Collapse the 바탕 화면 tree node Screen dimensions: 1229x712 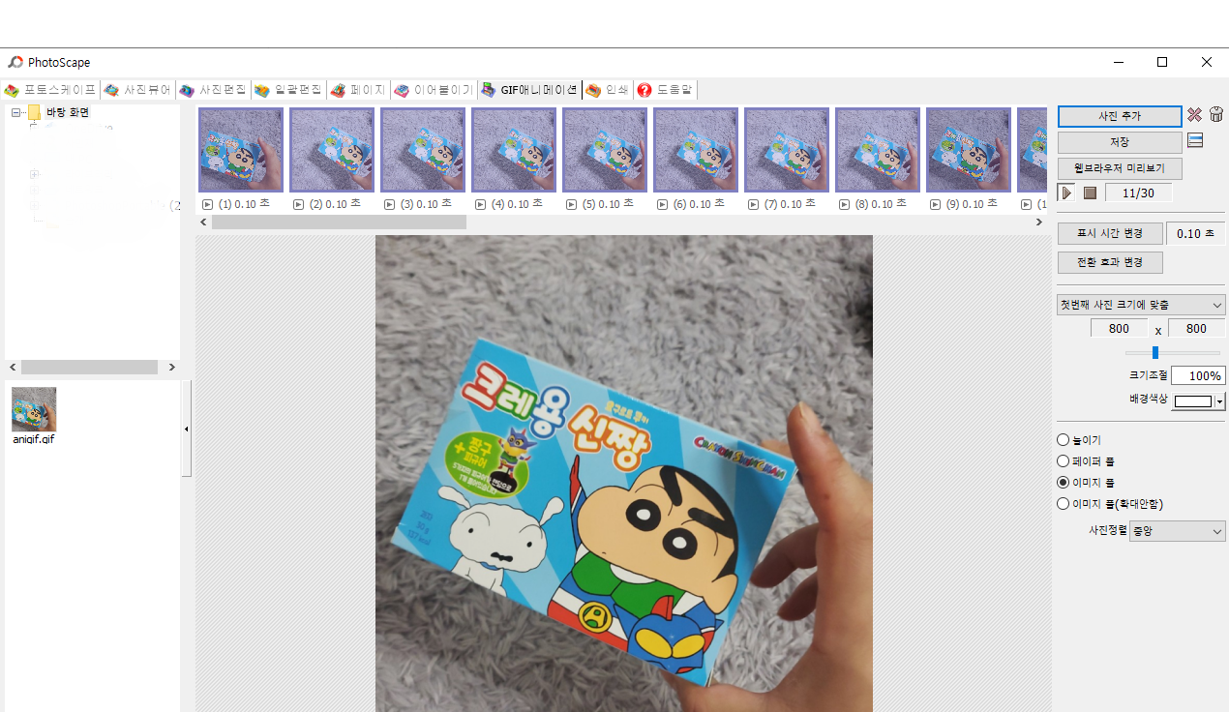15,112
